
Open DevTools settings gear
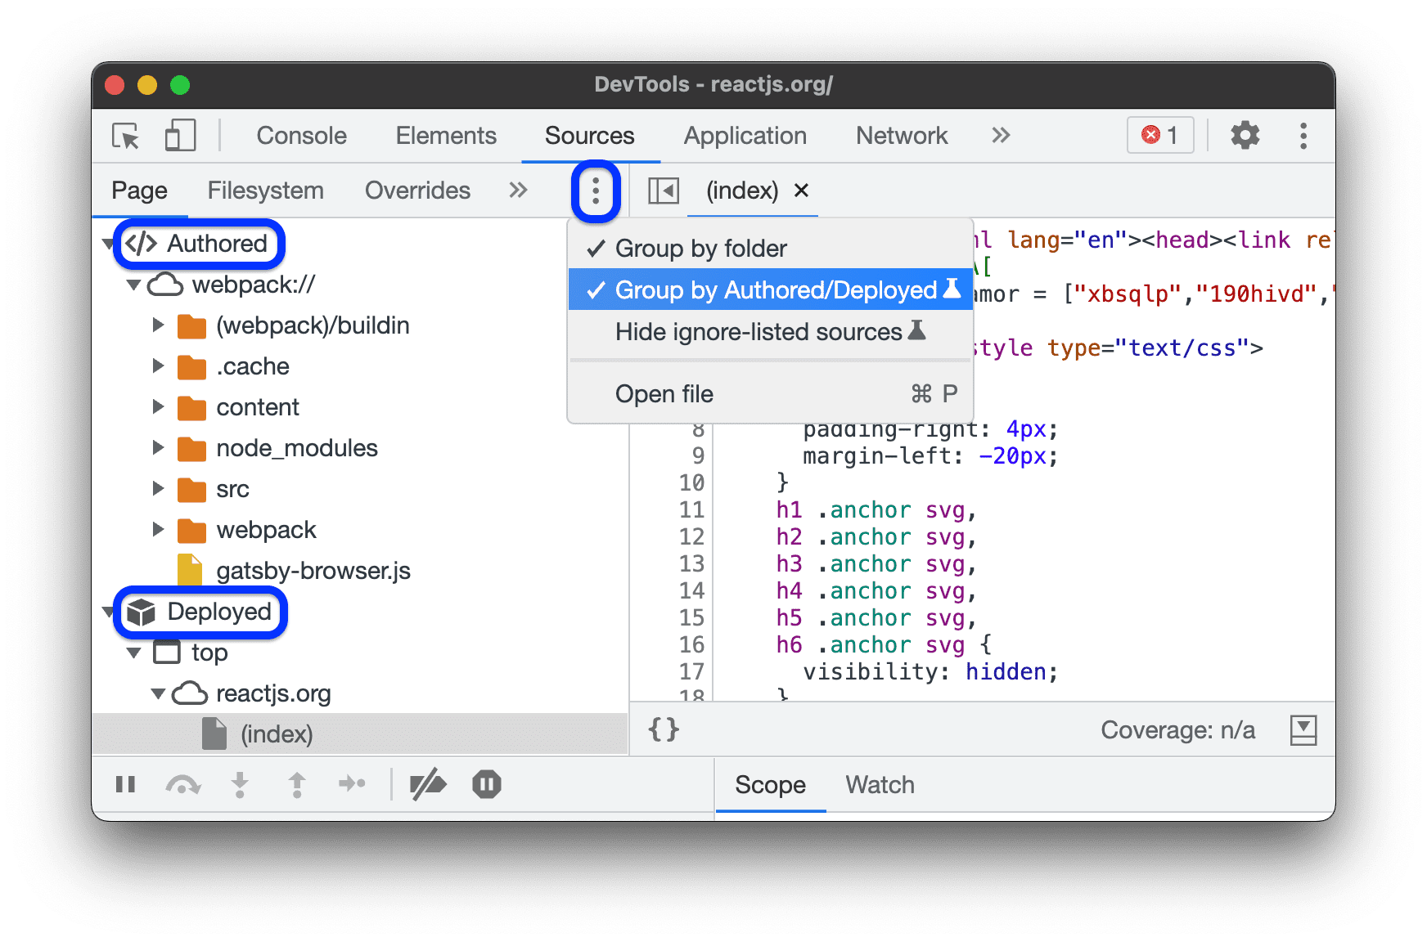click(x=1245, y=136)
